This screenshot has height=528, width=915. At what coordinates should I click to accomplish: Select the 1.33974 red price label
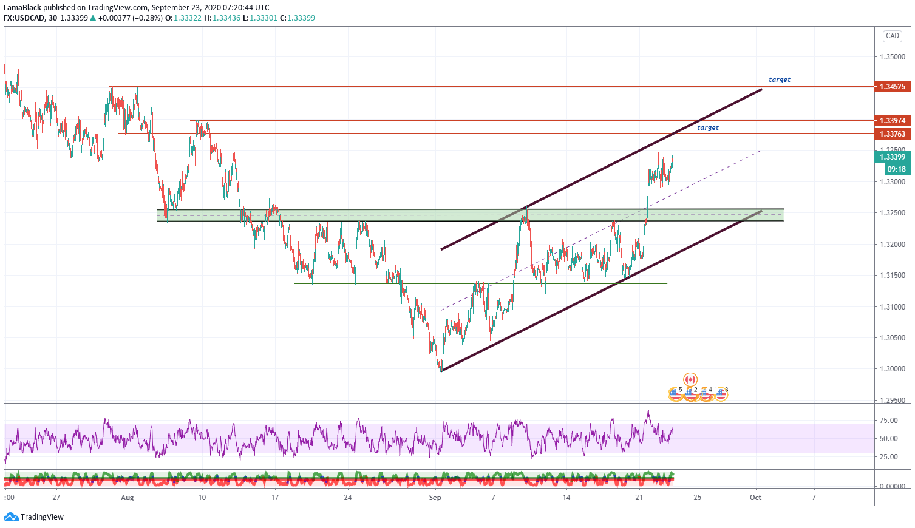pyautogui.click(x=892, y=121)
